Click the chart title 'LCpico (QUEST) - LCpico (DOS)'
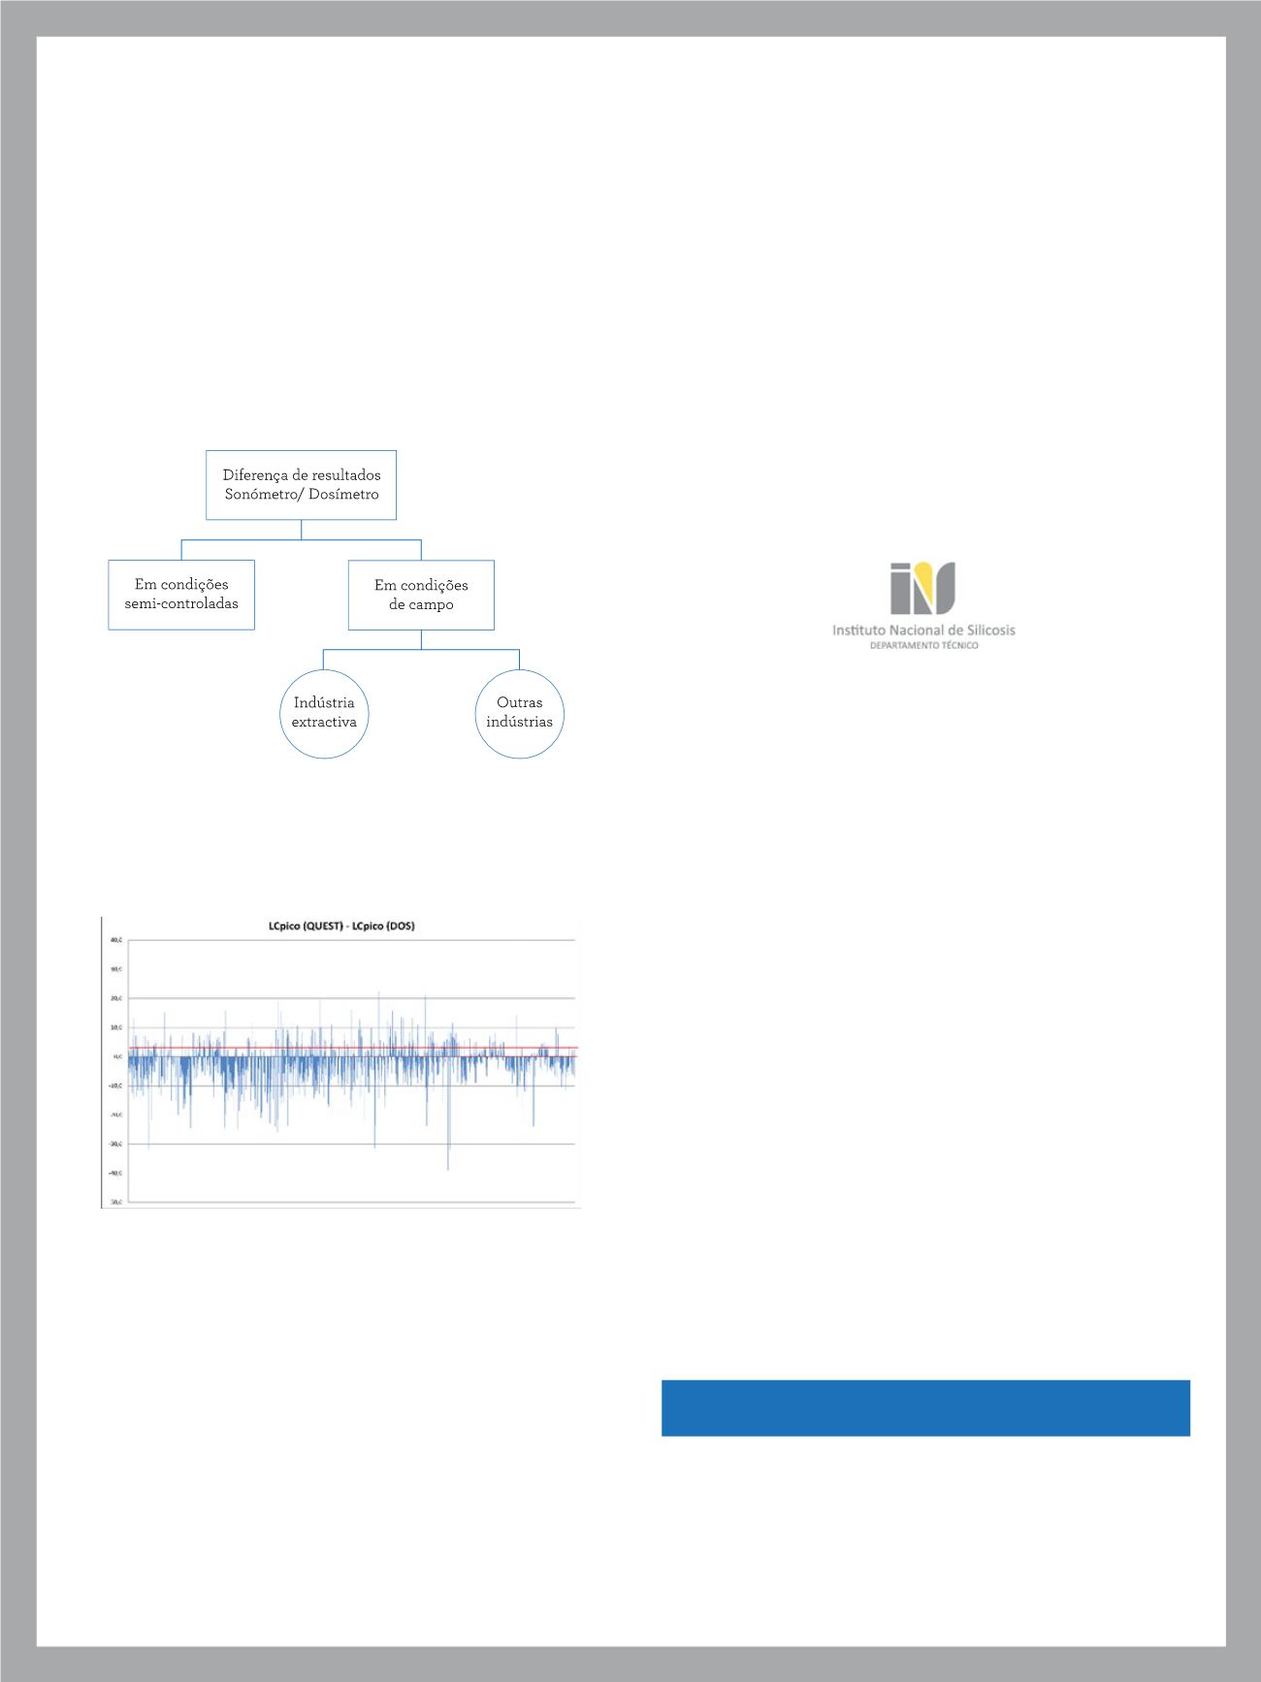The height and width of the screenshot is (1682, 1261). 341,925
